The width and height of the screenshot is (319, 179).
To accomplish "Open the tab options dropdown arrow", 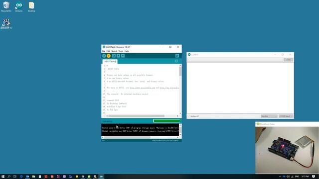I will pyautogui.click(x=176, y=61).
